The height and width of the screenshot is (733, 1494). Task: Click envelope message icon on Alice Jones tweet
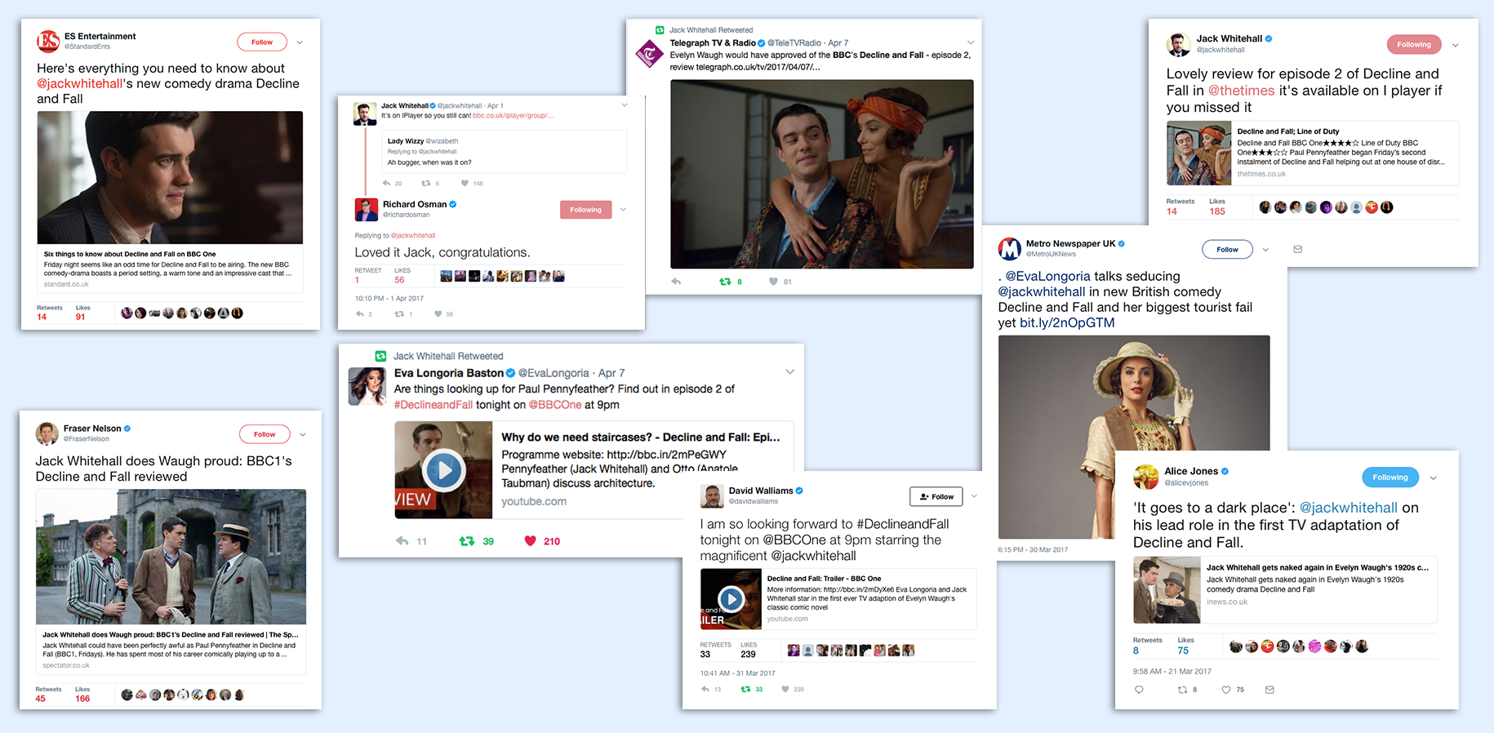1269,690
